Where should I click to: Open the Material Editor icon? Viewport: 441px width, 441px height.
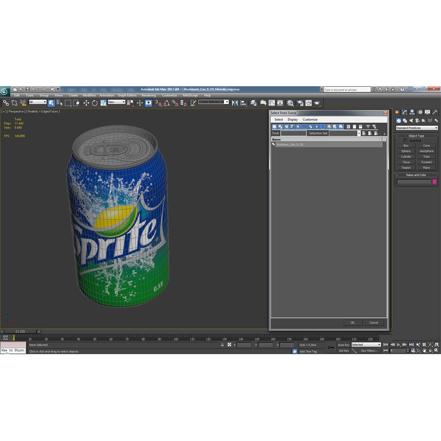(290, 103)
